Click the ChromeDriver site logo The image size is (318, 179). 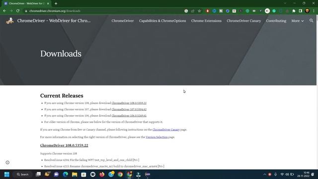point(10,21)
